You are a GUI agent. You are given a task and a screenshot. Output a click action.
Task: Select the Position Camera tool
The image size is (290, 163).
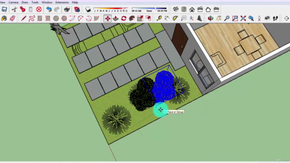point(259,19)
